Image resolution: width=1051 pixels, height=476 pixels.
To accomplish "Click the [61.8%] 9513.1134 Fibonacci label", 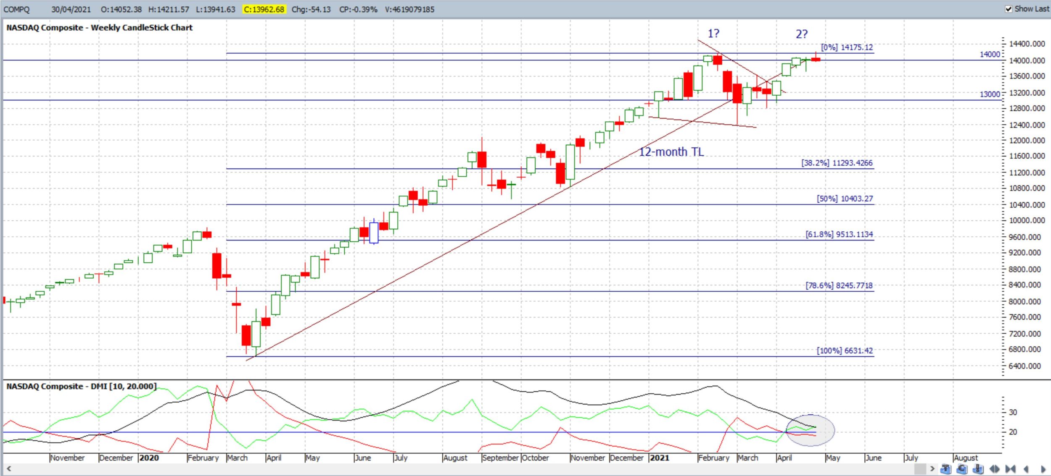I will coord(839,234).
